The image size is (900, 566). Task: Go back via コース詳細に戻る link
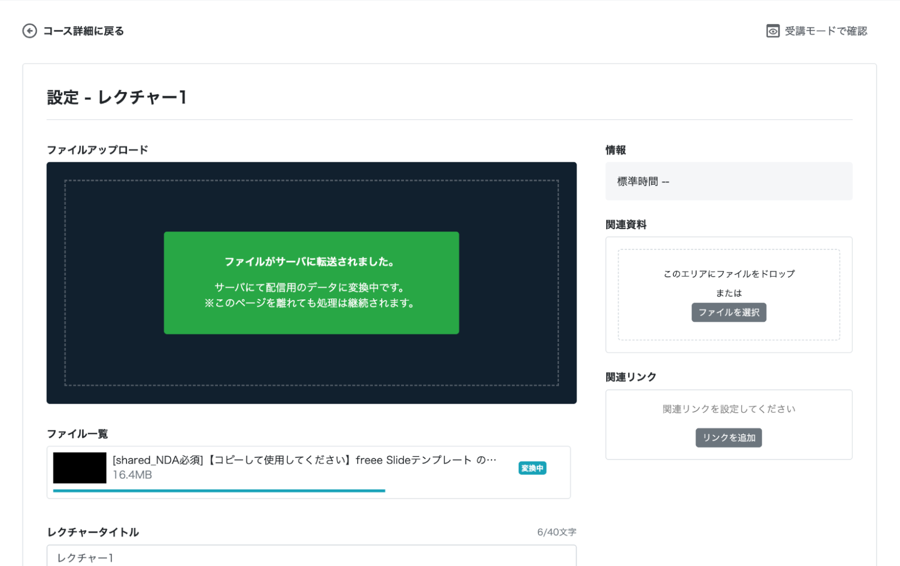point(84,31)
